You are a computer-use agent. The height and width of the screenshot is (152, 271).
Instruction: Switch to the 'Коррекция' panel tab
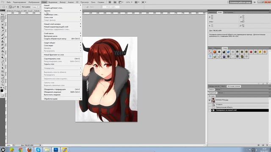click(x=212, y=93)
